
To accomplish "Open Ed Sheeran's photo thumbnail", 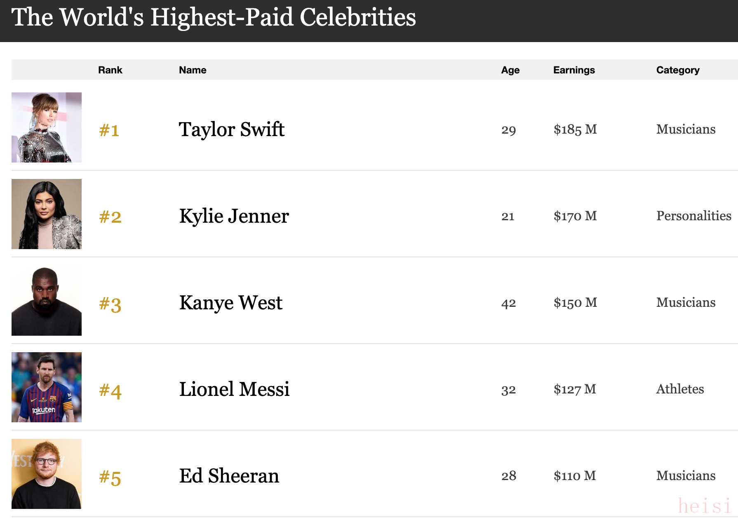I will 47,474.
